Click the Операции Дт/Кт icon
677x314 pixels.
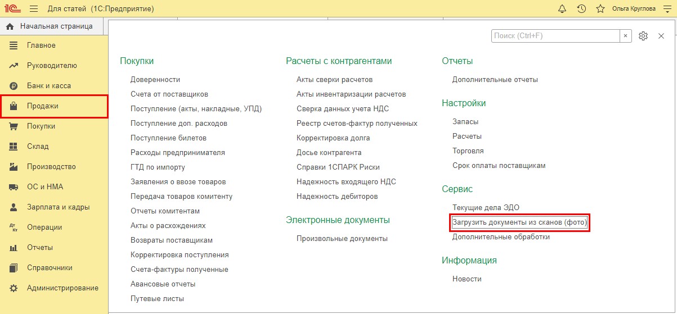pos(14,227)
